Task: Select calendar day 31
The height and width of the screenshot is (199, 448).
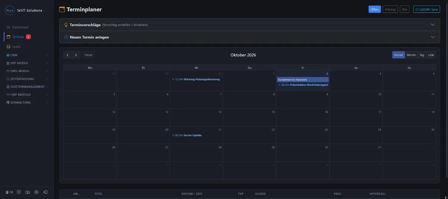Action: [380, 147]
